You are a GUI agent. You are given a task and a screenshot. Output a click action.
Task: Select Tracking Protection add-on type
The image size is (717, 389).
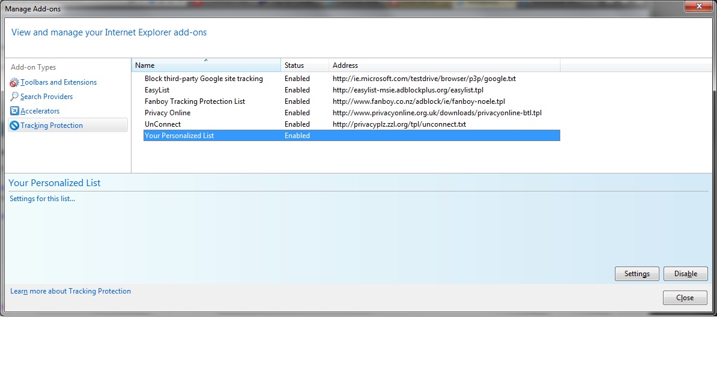click(68, 125)
